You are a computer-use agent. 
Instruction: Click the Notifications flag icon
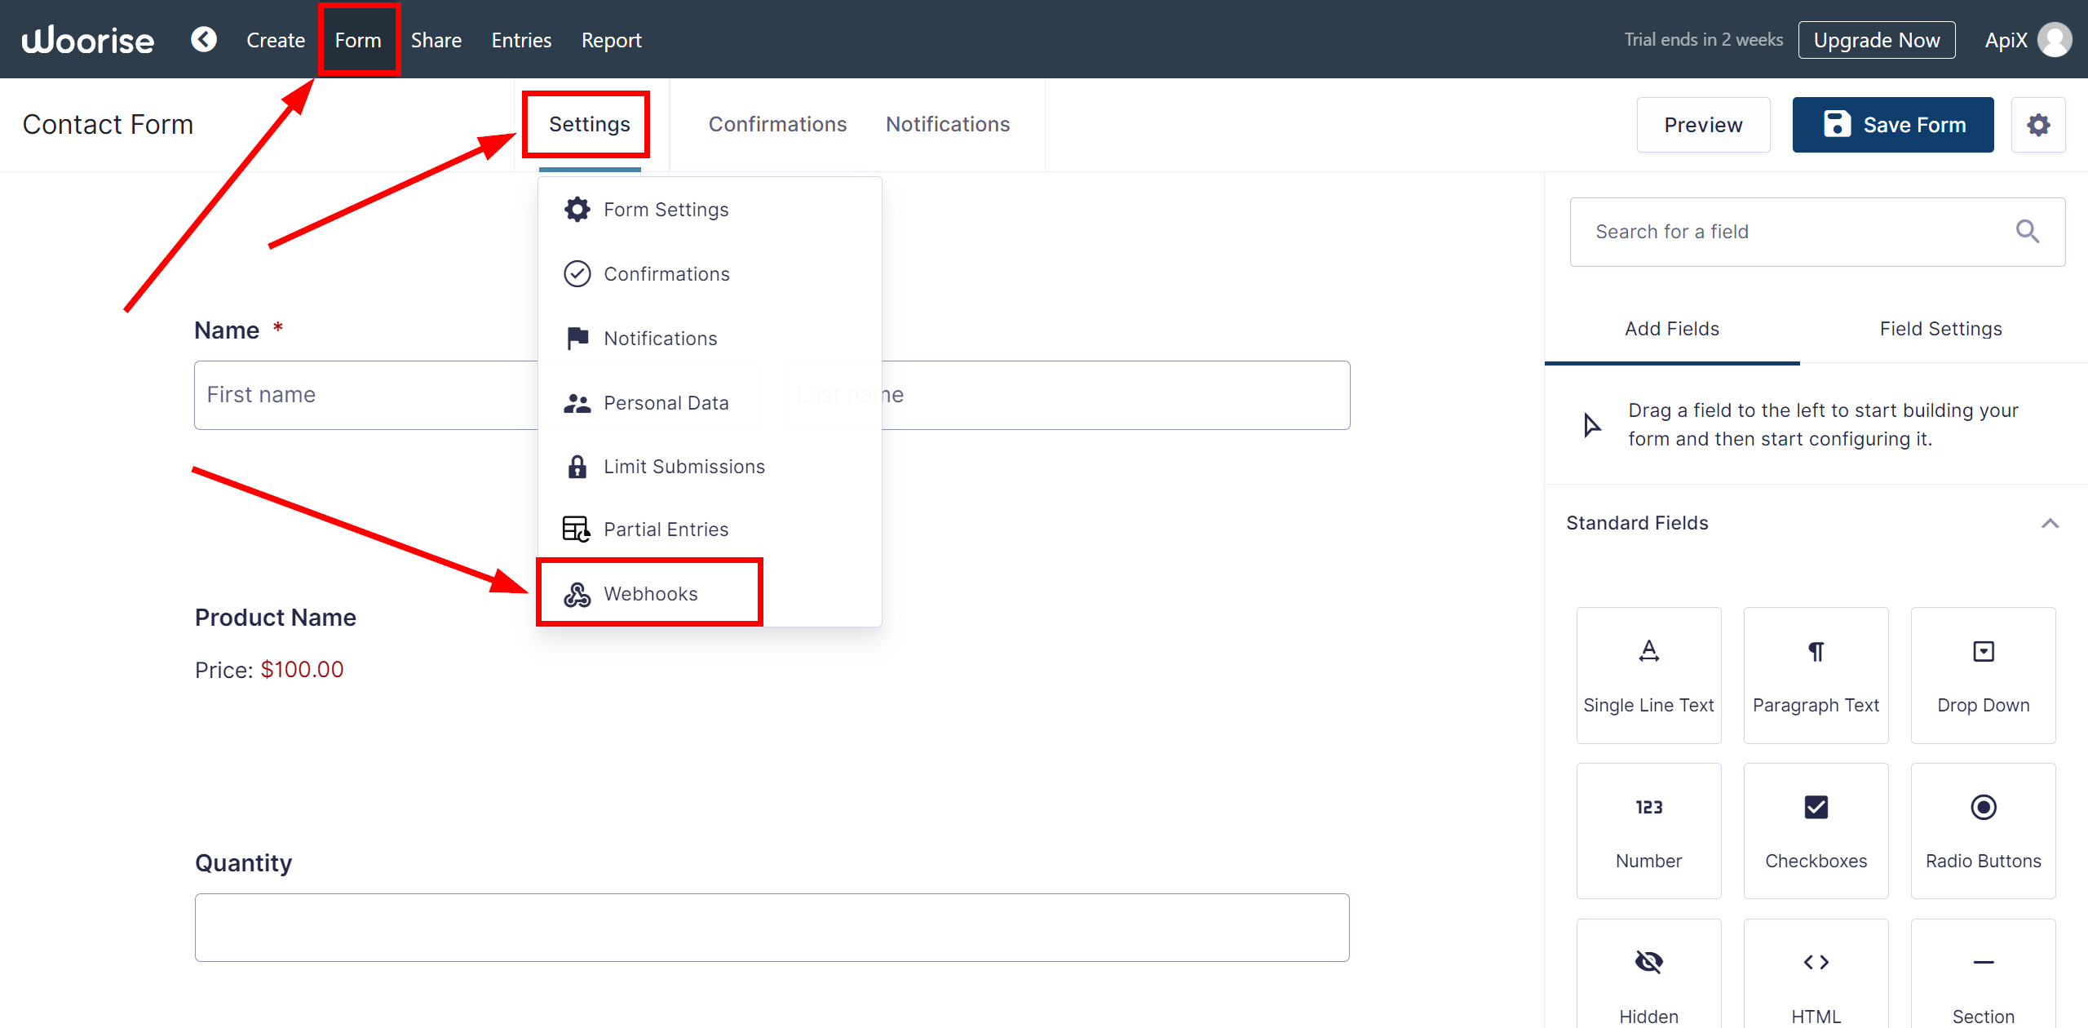point(577,337)
